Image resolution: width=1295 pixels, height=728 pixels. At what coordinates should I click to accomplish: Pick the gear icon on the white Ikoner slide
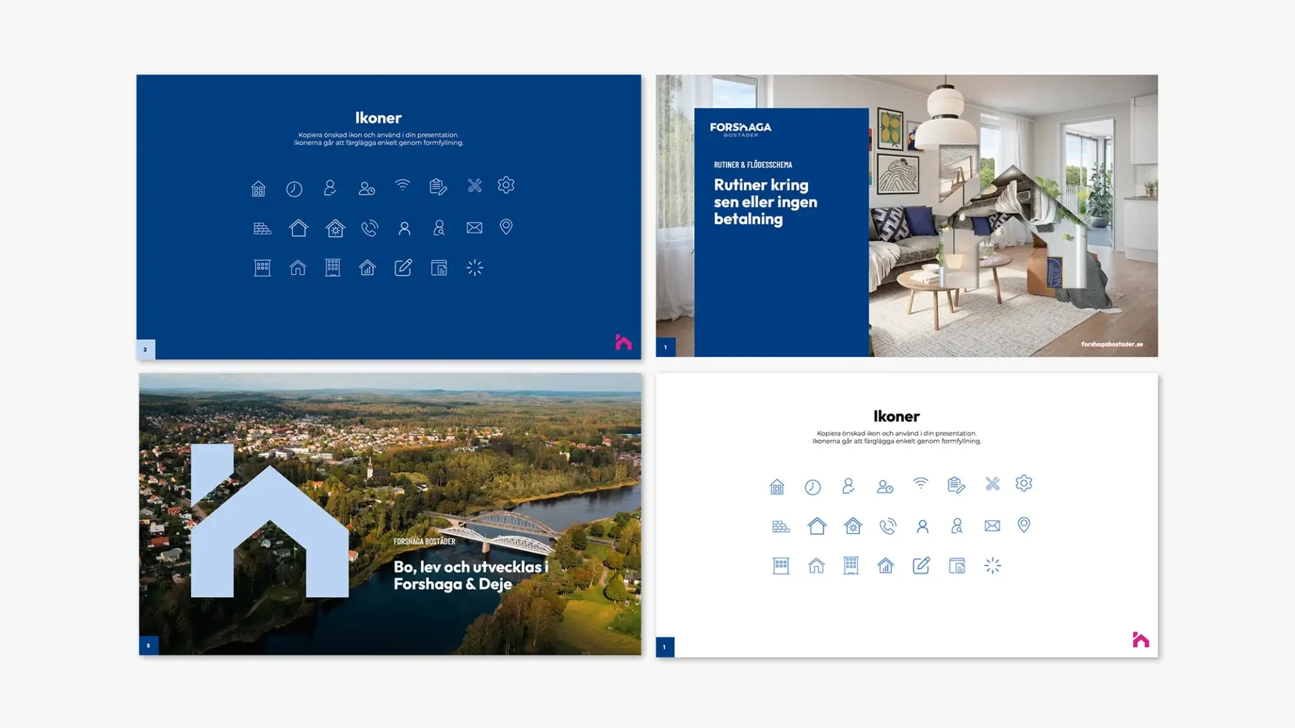(x=1024, y=483)
